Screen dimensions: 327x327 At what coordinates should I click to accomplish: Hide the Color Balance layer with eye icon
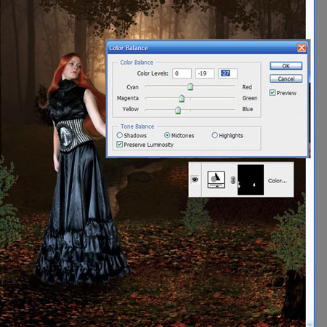[195, 179]
